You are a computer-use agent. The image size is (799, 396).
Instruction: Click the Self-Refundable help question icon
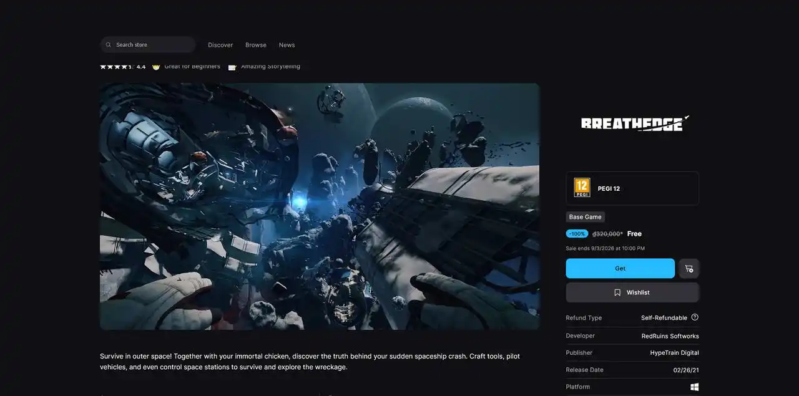pyautogui.click(x=695, y=317)
